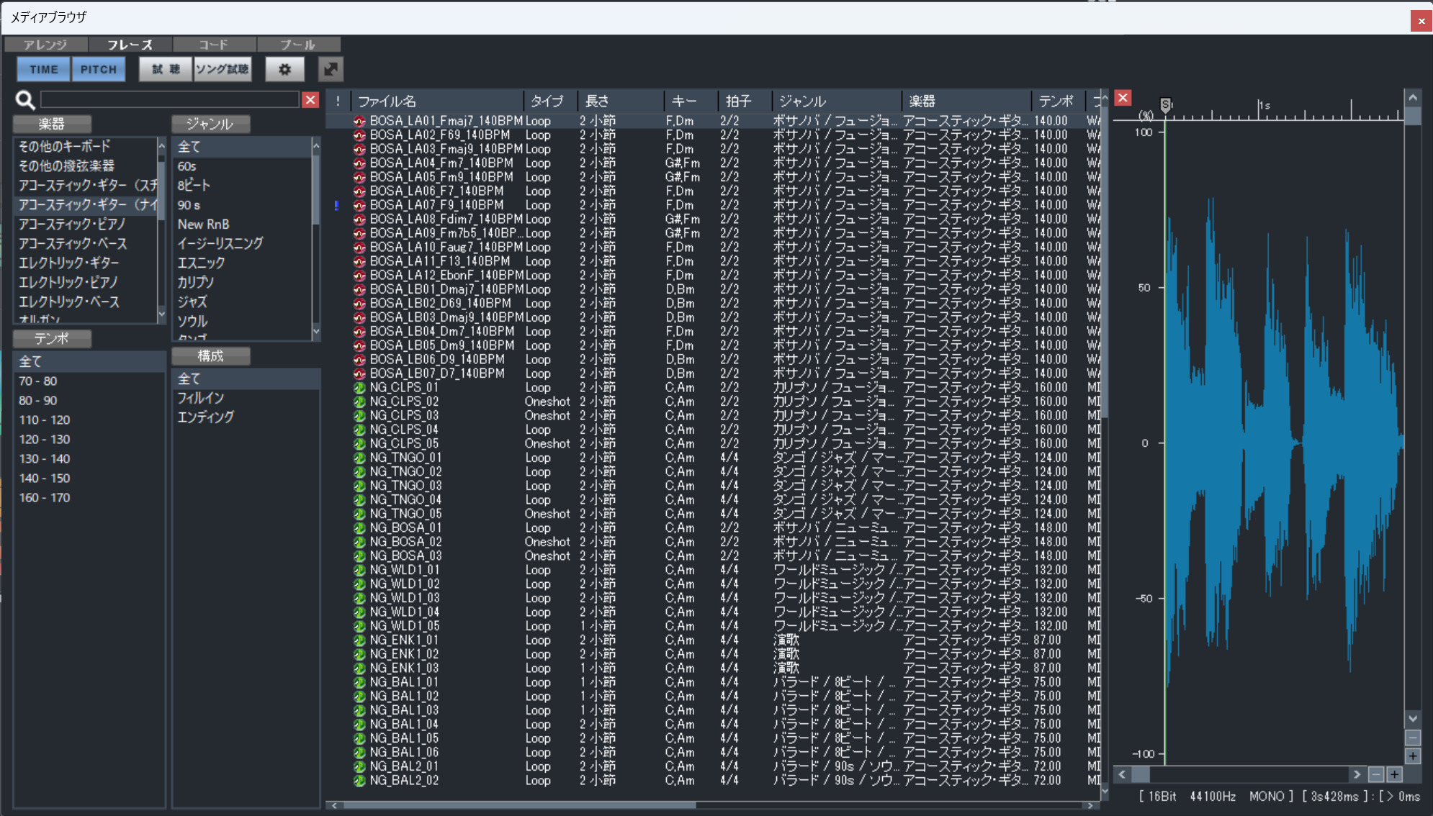Click file list horizontal scrollbar thumb

tap(518, 805)
